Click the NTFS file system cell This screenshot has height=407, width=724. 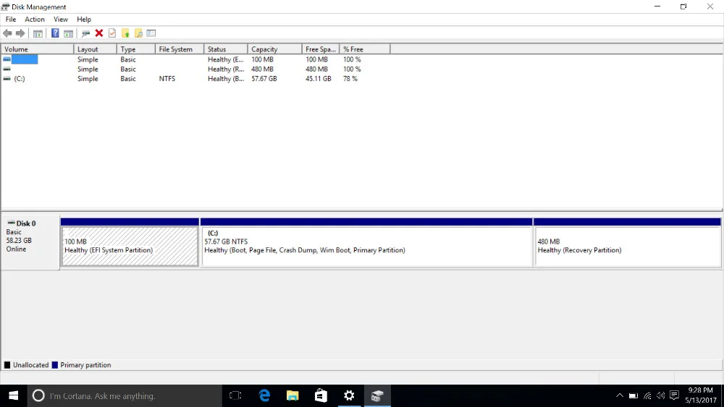[x=167, y=79]
